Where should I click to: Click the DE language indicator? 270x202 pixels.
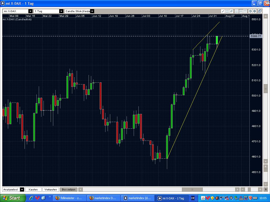click(193, 198)
